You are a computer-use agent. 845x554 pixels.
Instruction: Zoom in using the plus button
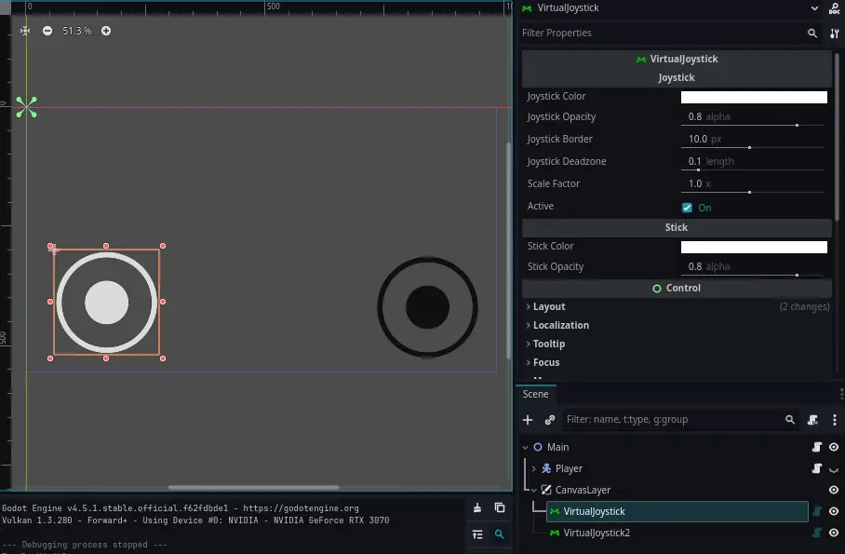pyautogui.click(x=106, y=30)
